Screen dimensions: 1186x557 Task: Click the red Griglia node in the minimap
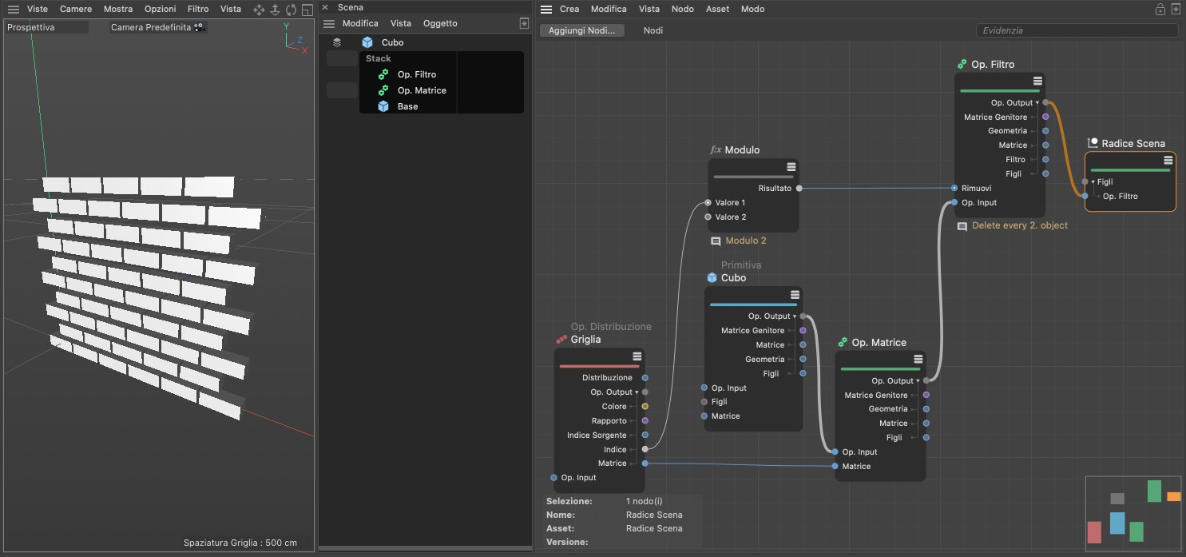[x=1094, y=532]
